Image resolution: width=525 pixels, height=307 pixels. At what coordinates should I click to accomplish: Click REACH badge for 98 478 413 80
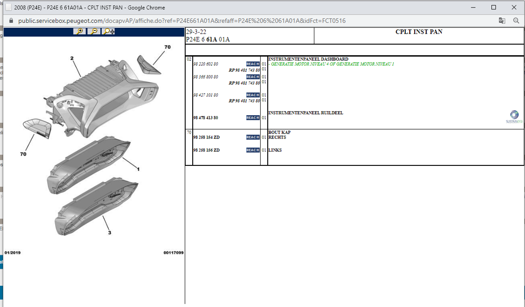click(x=253, y=118)
